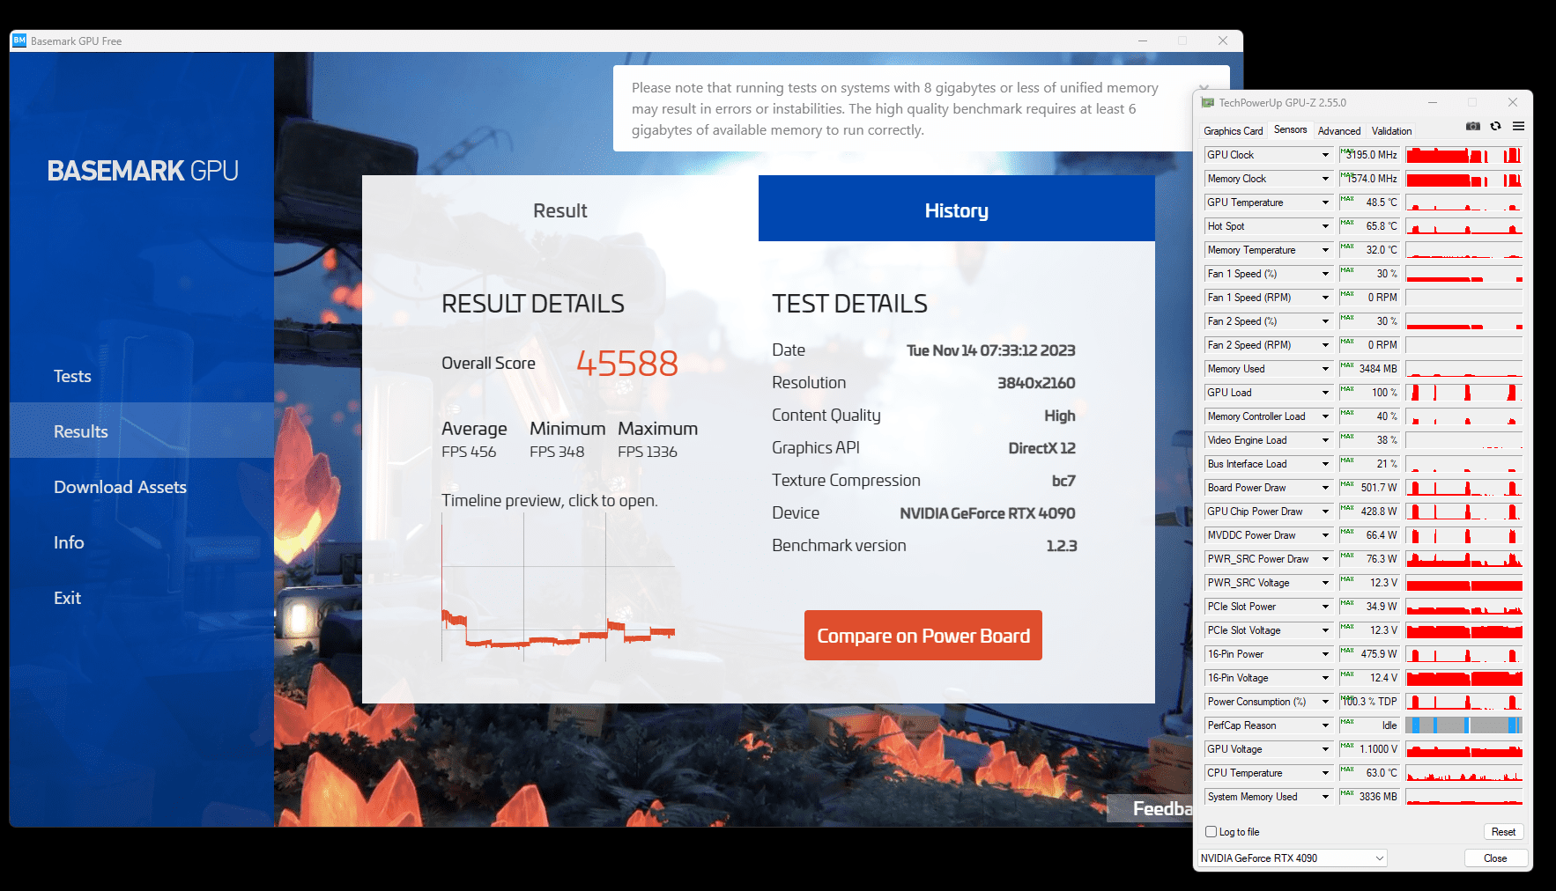Click the GPU Load history graph
1556x891 pixels.
1464,393
